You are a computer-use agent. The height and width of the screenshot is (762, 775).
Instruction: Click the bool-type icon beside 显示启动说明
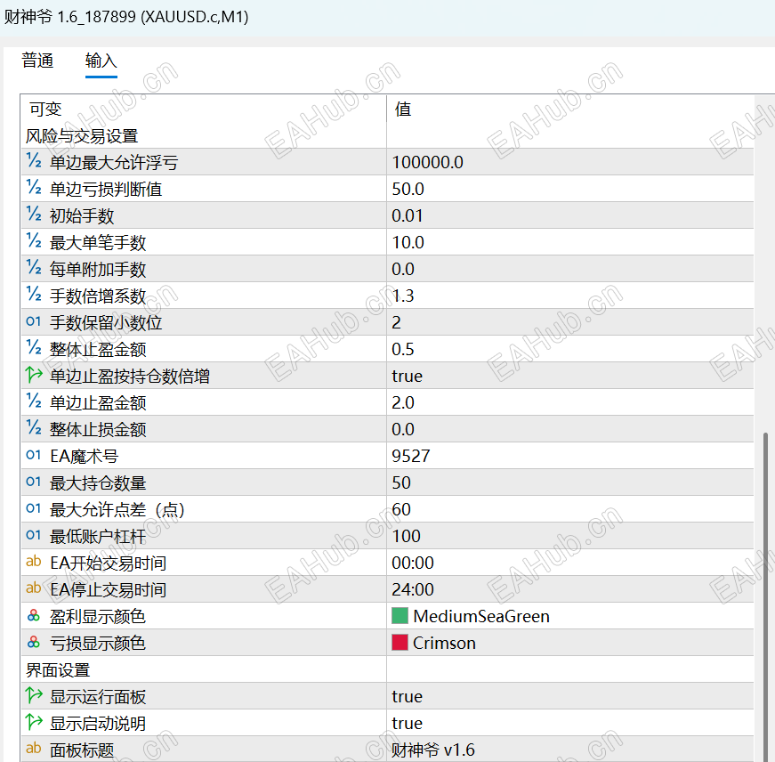[x=34, y=722]
